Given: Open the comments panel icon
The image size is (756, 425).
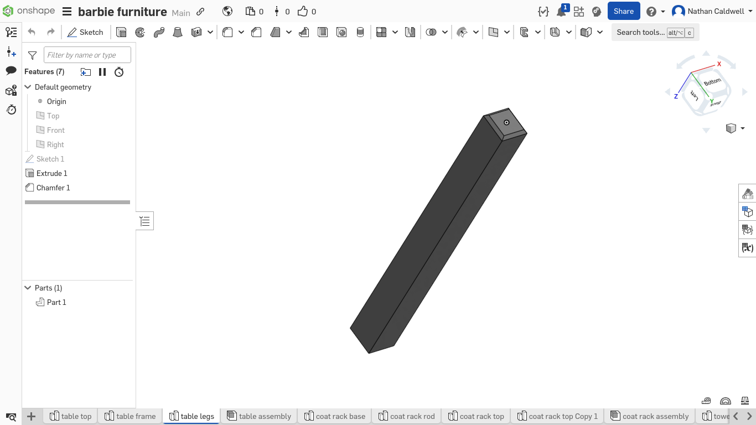Looking at the screenshot, I should (x=11, y=71).
